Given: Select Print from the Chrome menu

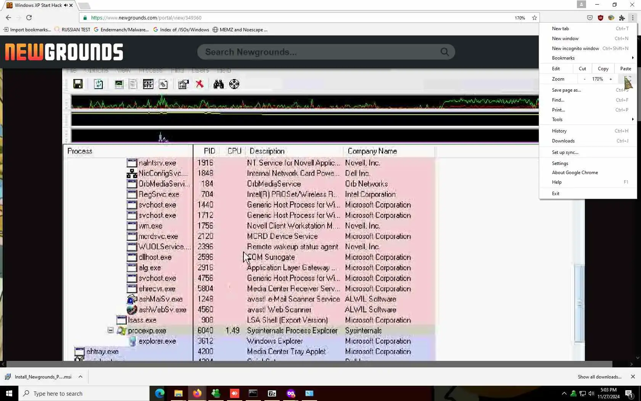Looking at the screenshot, I should (x=588, y=110).
